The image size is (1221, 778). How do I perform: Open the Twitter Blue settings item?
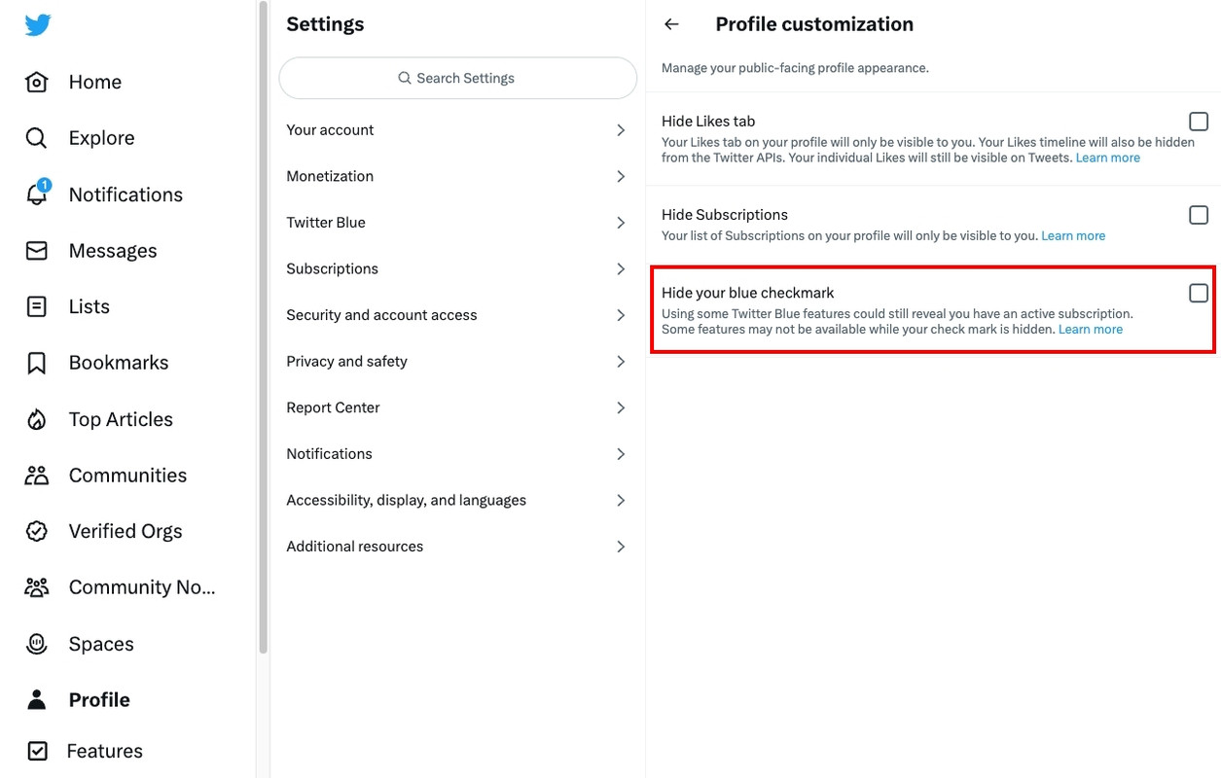click(457, 223)
